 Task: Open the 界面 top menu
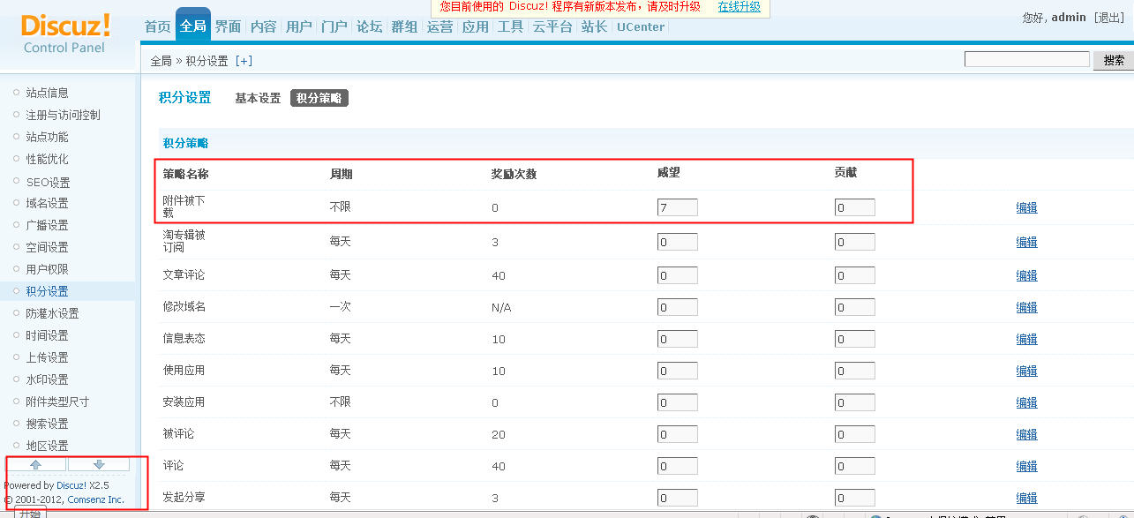click(228, 26)
